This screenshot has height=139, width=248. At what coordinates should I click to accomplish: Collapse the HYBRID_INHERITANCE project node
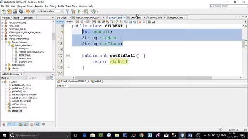click(x=2, y=39)
